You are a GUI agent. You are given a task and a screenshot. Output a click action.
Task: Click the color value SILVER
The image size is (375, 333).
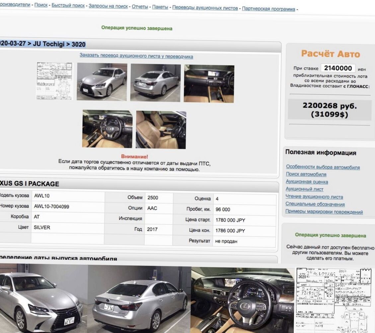coord(42,227)
